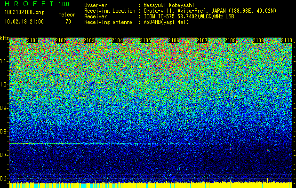Click the 2109 time marker

coord(258,40)
